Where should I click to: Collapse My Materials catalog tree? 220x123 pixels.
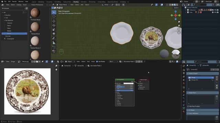pyautogui.click(x=4, y=20)
